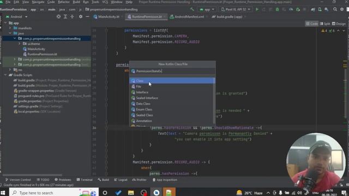Click the Windows taskbar search box
This screenshot has width=349, height=196.
click(x=54, y=192)
